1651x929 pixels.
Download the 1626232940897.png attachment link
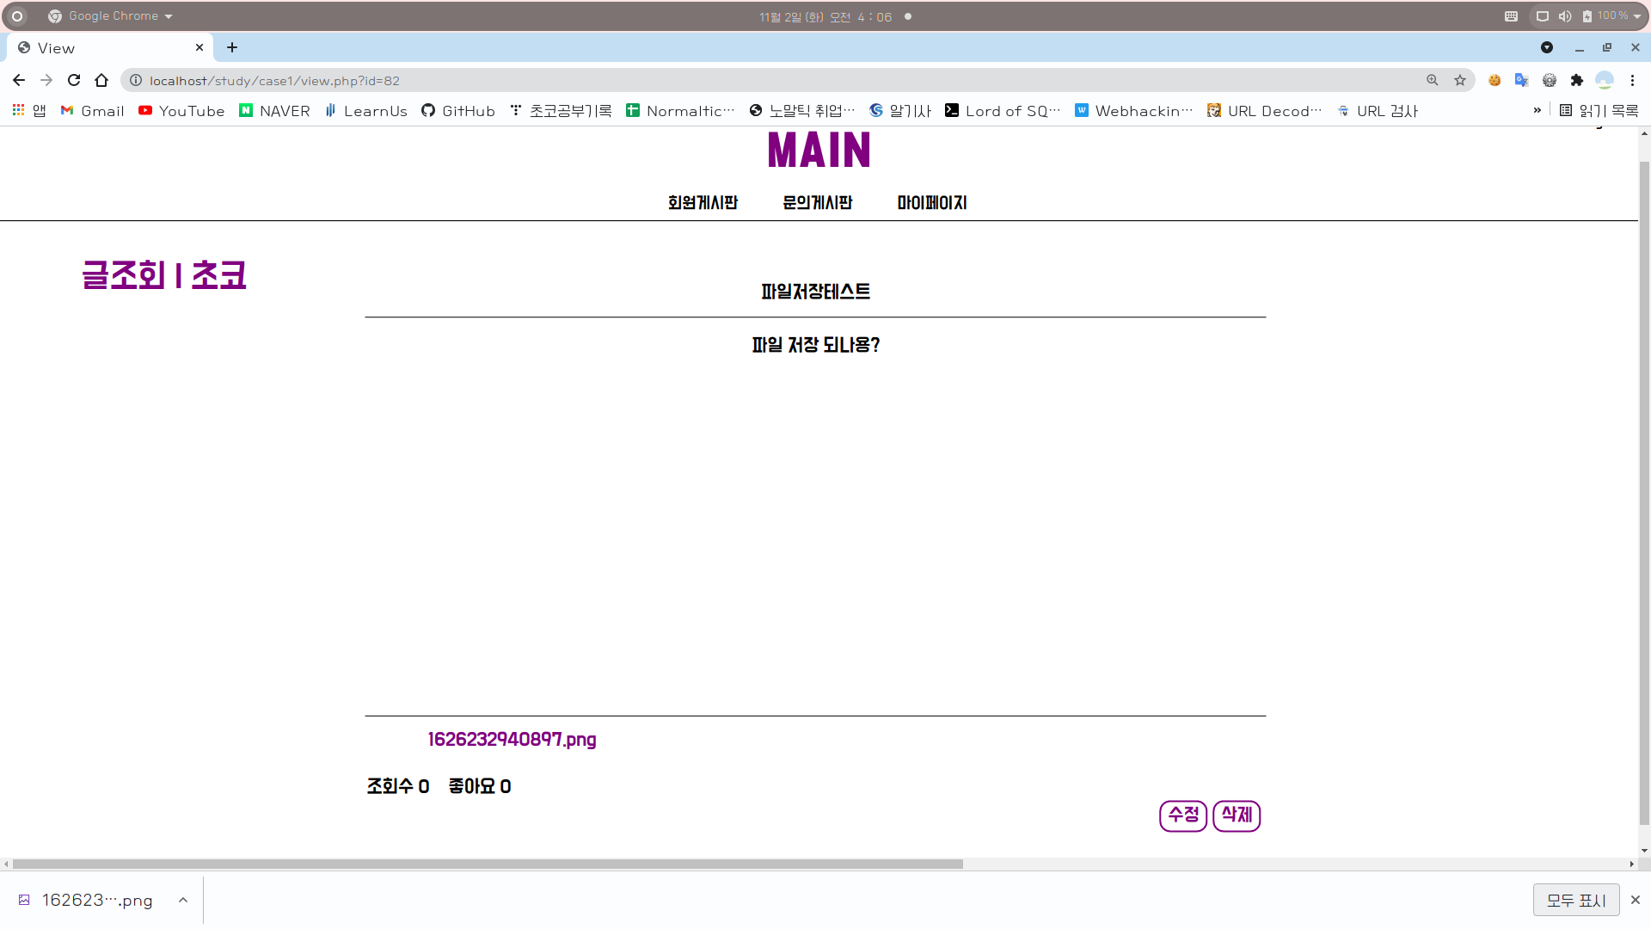point(512,740)
